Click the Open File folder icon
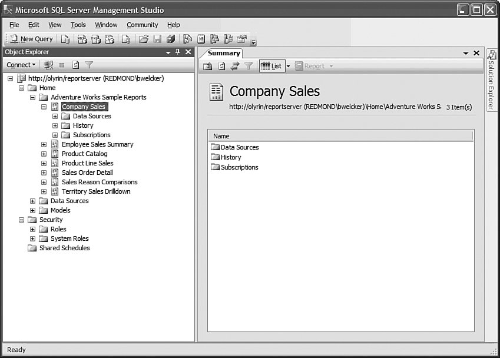Viewport: 500px width, 358px height. pos(144,39)
